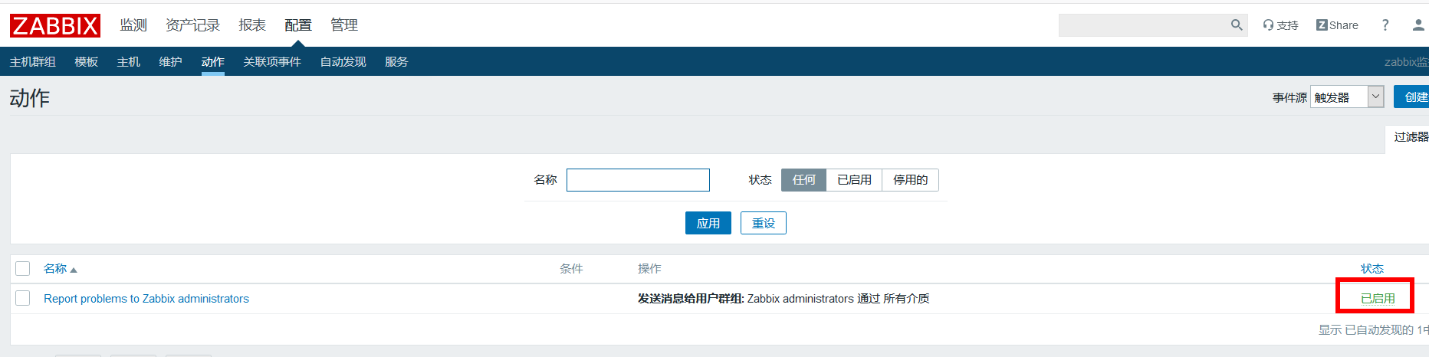Click the ZABBIX logo

55,25
